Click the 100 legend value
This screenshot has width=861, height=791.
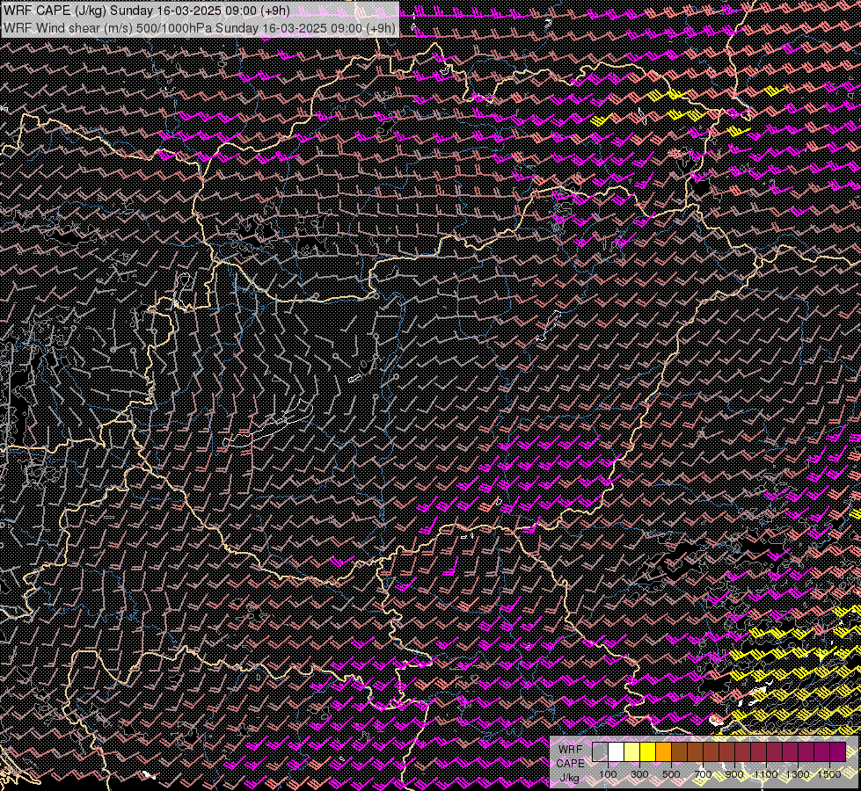[608, 774]
